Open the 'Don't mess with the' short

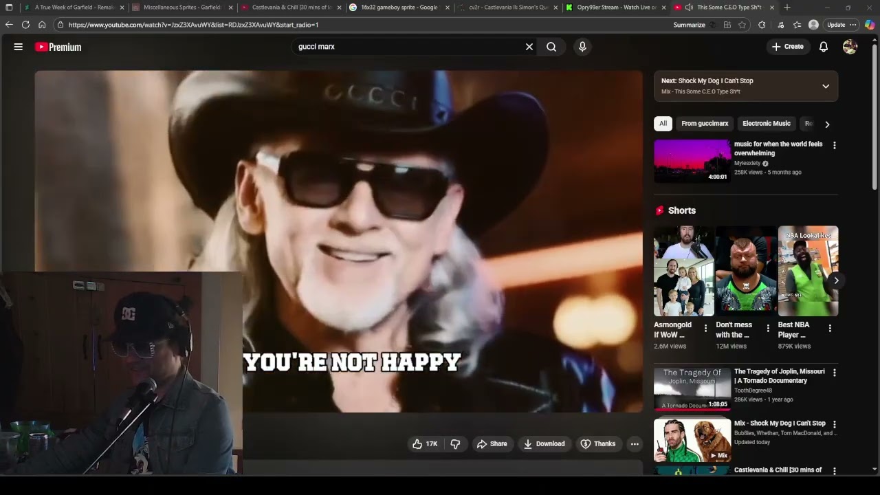(746, 271)
